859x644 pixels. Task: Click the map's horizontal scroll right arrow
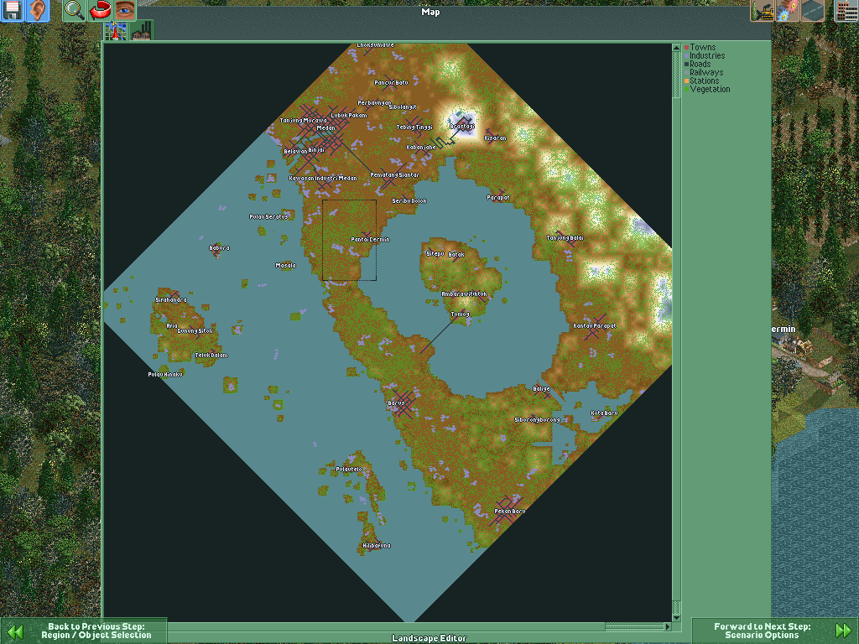[667, 626]
